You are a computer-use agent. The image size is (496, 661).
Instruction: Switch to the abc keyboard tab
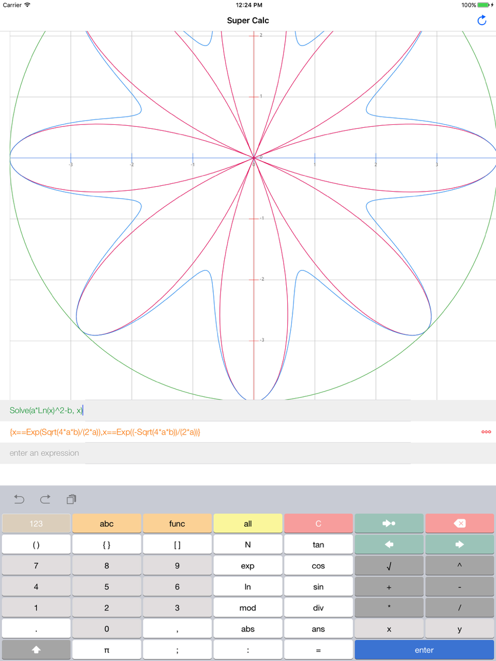[x=107, y=523]
